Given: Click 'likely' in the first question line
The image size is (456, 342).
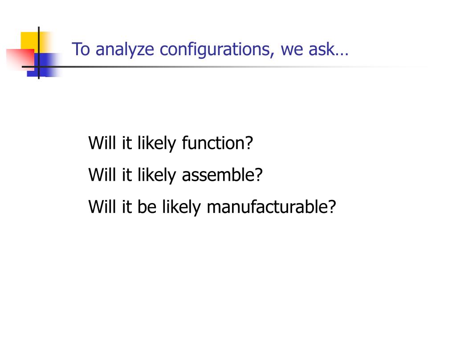Looking at the screenshot, I should coord(157,143).
